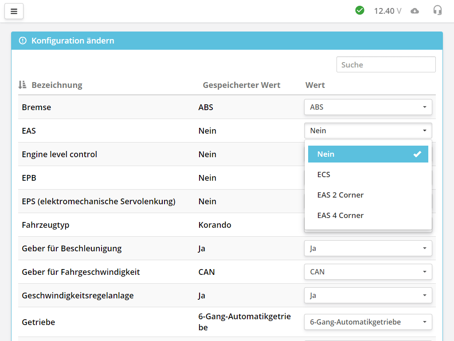
Task: Open the hamburger menu
Action: point(14,12)
